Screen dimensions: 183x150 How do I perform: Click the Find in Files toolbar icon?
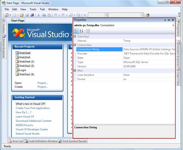(x=148, y=15)
